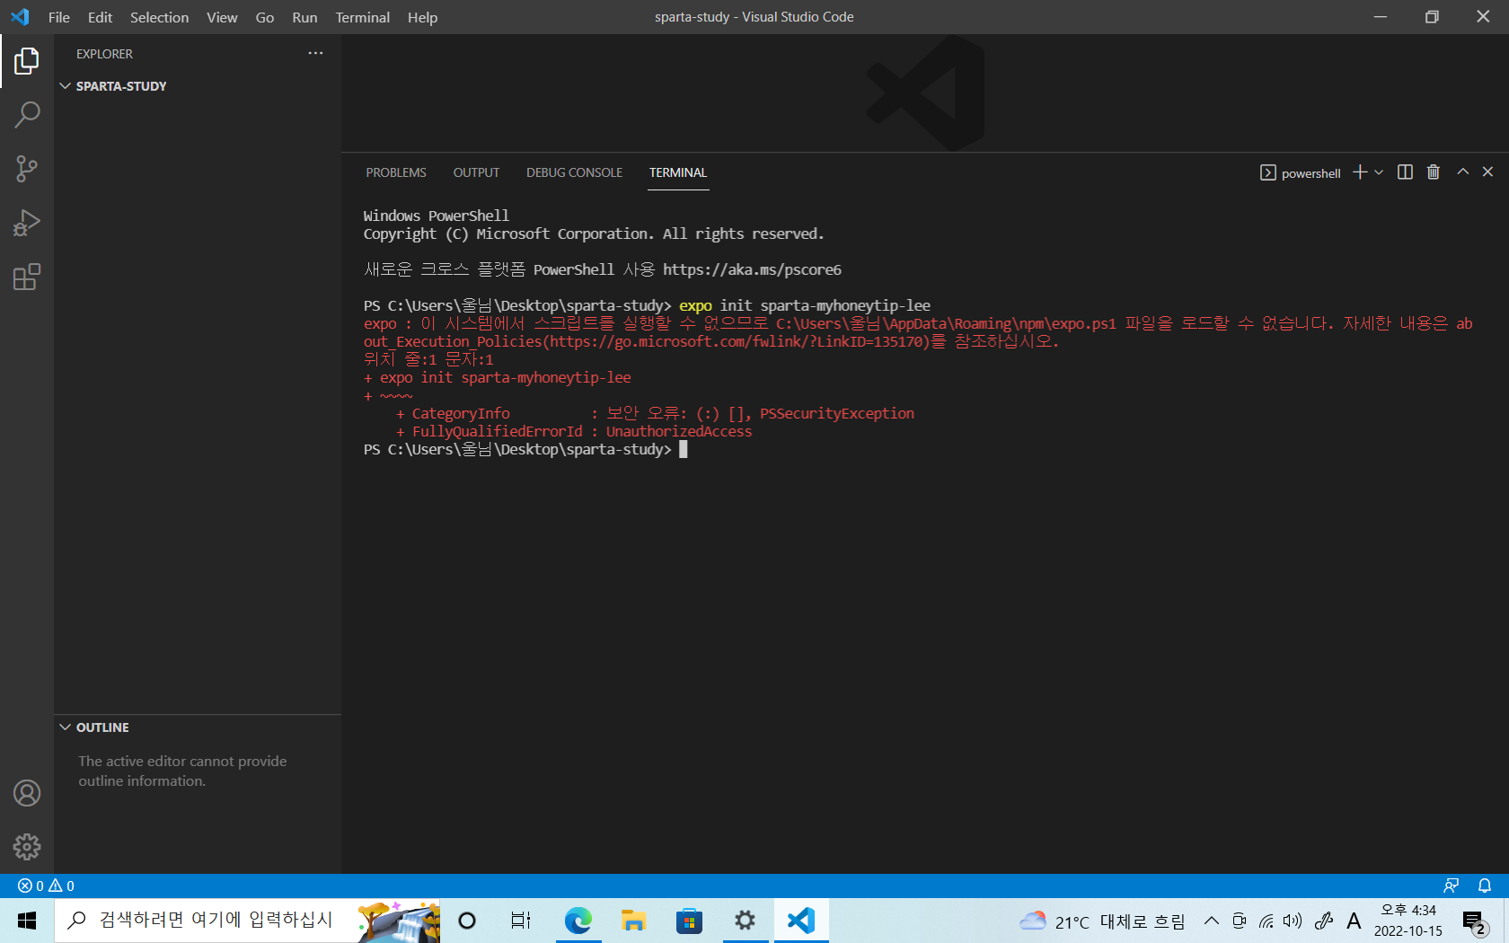Open the Run and Debug view
The width and height of the screenshot is (1509, 943).
coord(27,223)
